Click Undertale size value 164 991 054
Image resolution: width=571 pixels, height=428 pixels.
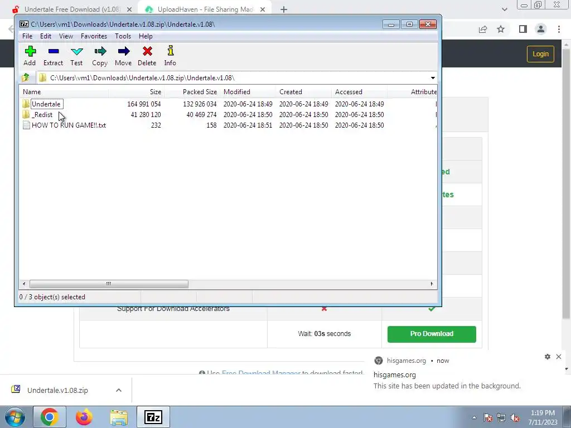pyautogui.click(x=144, y=104)
